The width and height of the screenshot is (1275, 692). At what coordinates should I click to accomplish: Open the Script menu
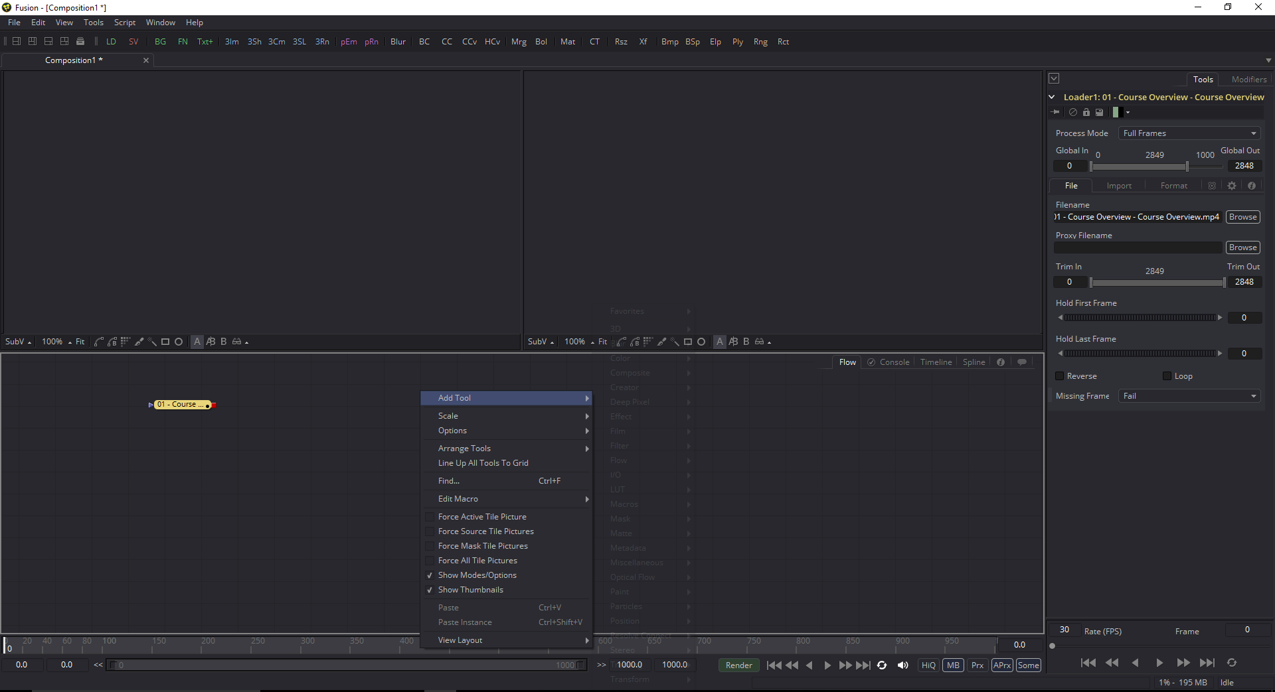(x=125, y=23)
